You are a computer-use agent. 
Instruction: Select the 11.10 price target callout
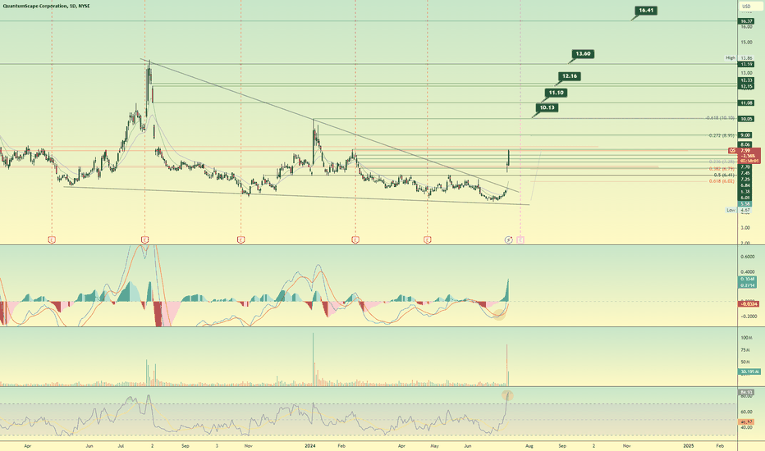coord(556,93)
